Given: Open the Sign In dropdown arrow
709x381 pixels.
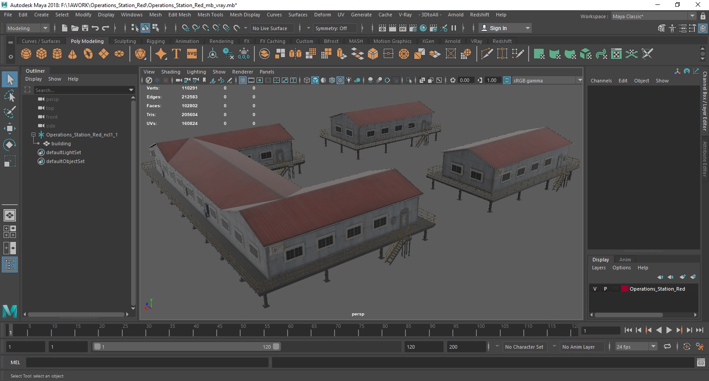Looking at the screenshot, I should (527, 28).
